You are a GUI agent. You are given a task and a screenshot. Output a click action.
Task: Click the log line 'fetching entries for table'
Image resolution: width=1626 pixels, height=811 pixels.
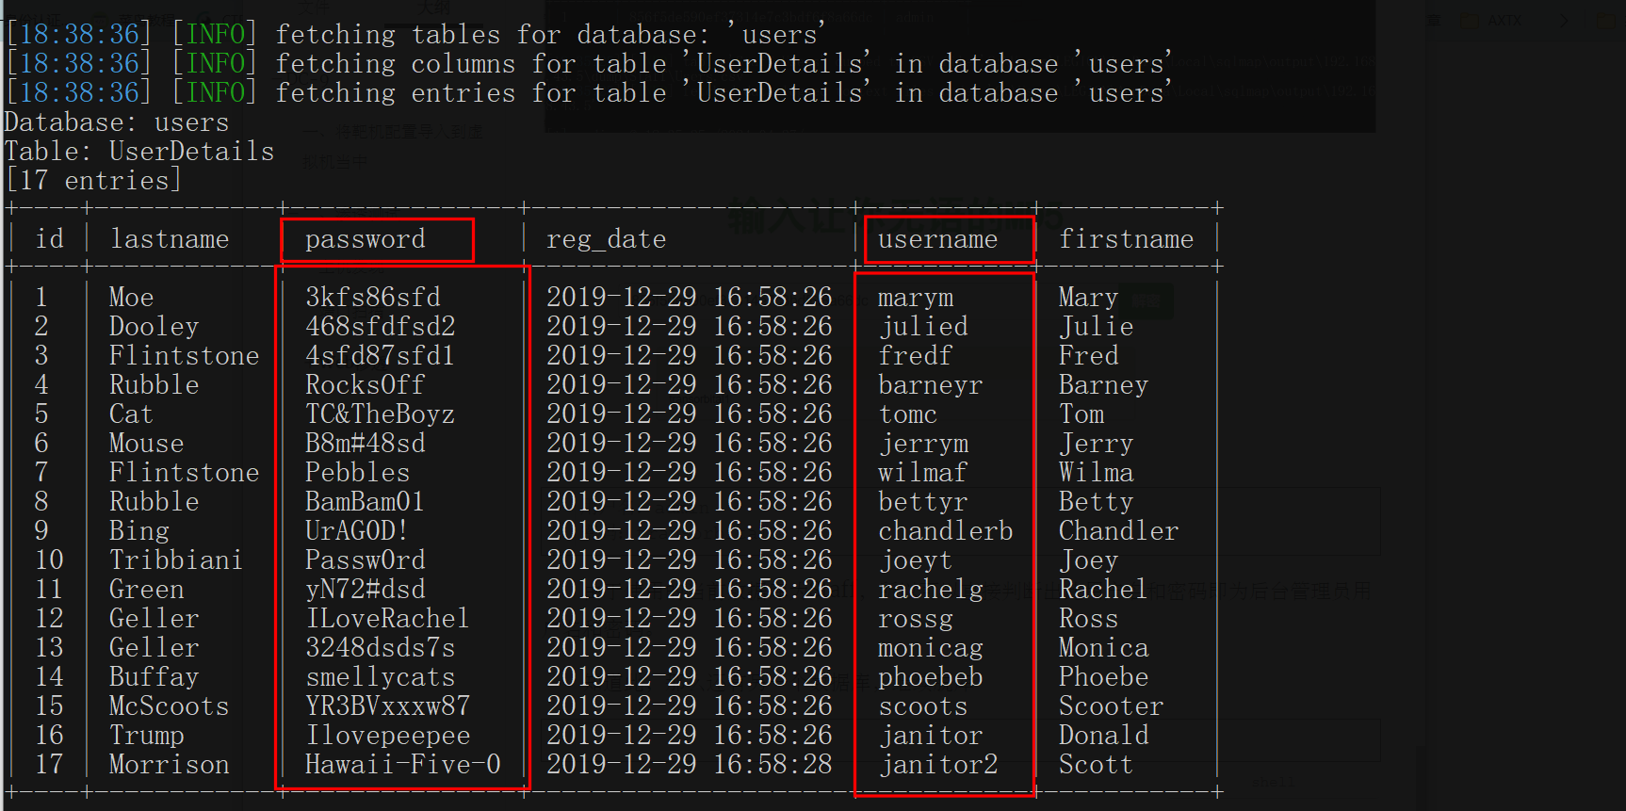590,93
